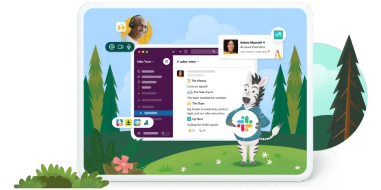Click the teal trending chart icon circle
This screenshot has width=381, height=190.
(x=278, y=35)
